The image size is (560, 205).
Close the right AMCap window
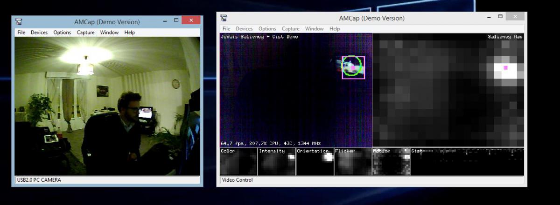[x=515, y=17]
